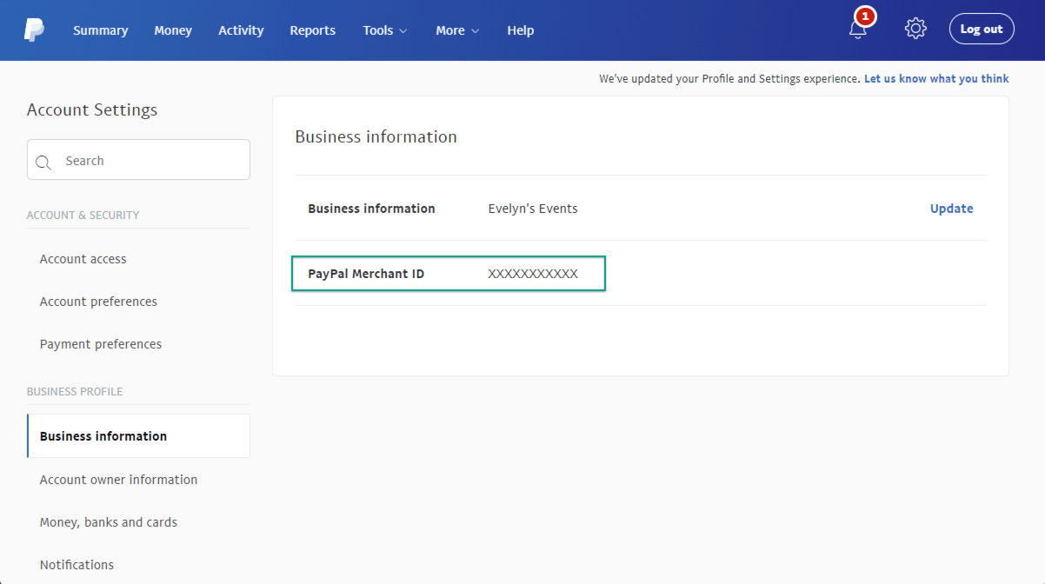Select Payment preferences from sidebar
The image size is (1045, 584).
pos(100,343)
